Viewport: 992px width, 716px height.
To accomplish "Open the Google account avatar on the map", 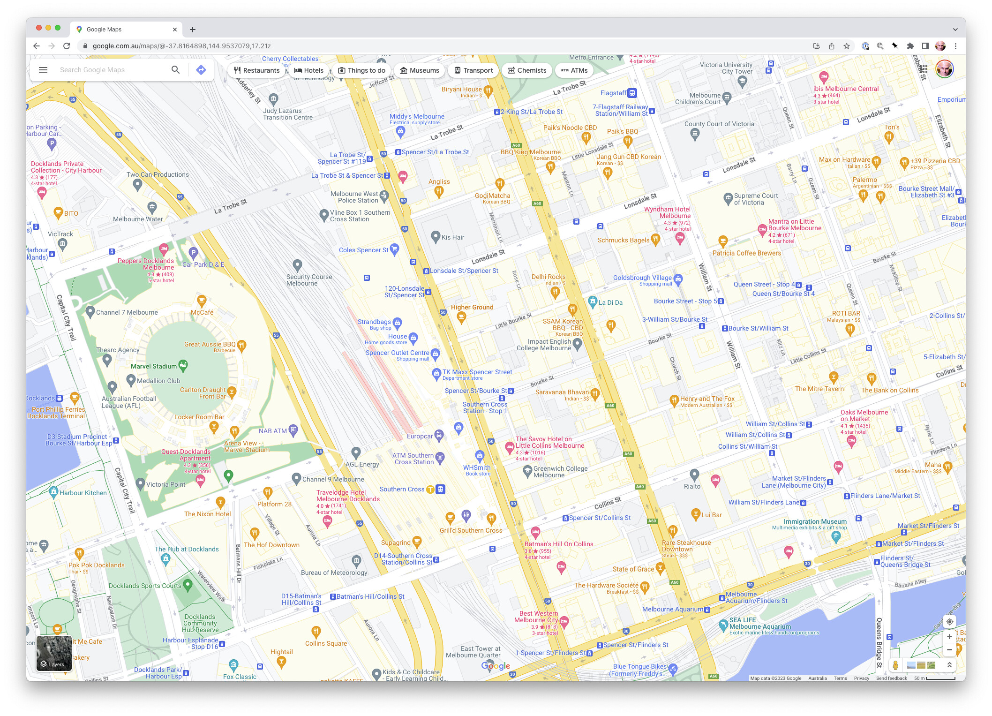I will 945,69.
